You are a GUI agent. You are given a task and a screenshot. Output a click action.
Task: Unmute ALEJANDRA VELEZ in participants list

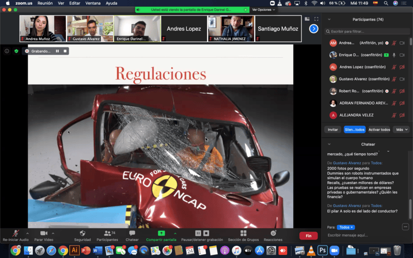pos(394,115)
